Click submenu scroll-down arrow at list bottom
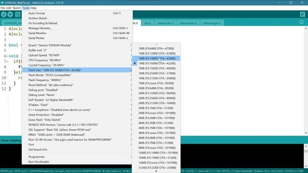Screen dimensions: 308x173 [156, 171]
